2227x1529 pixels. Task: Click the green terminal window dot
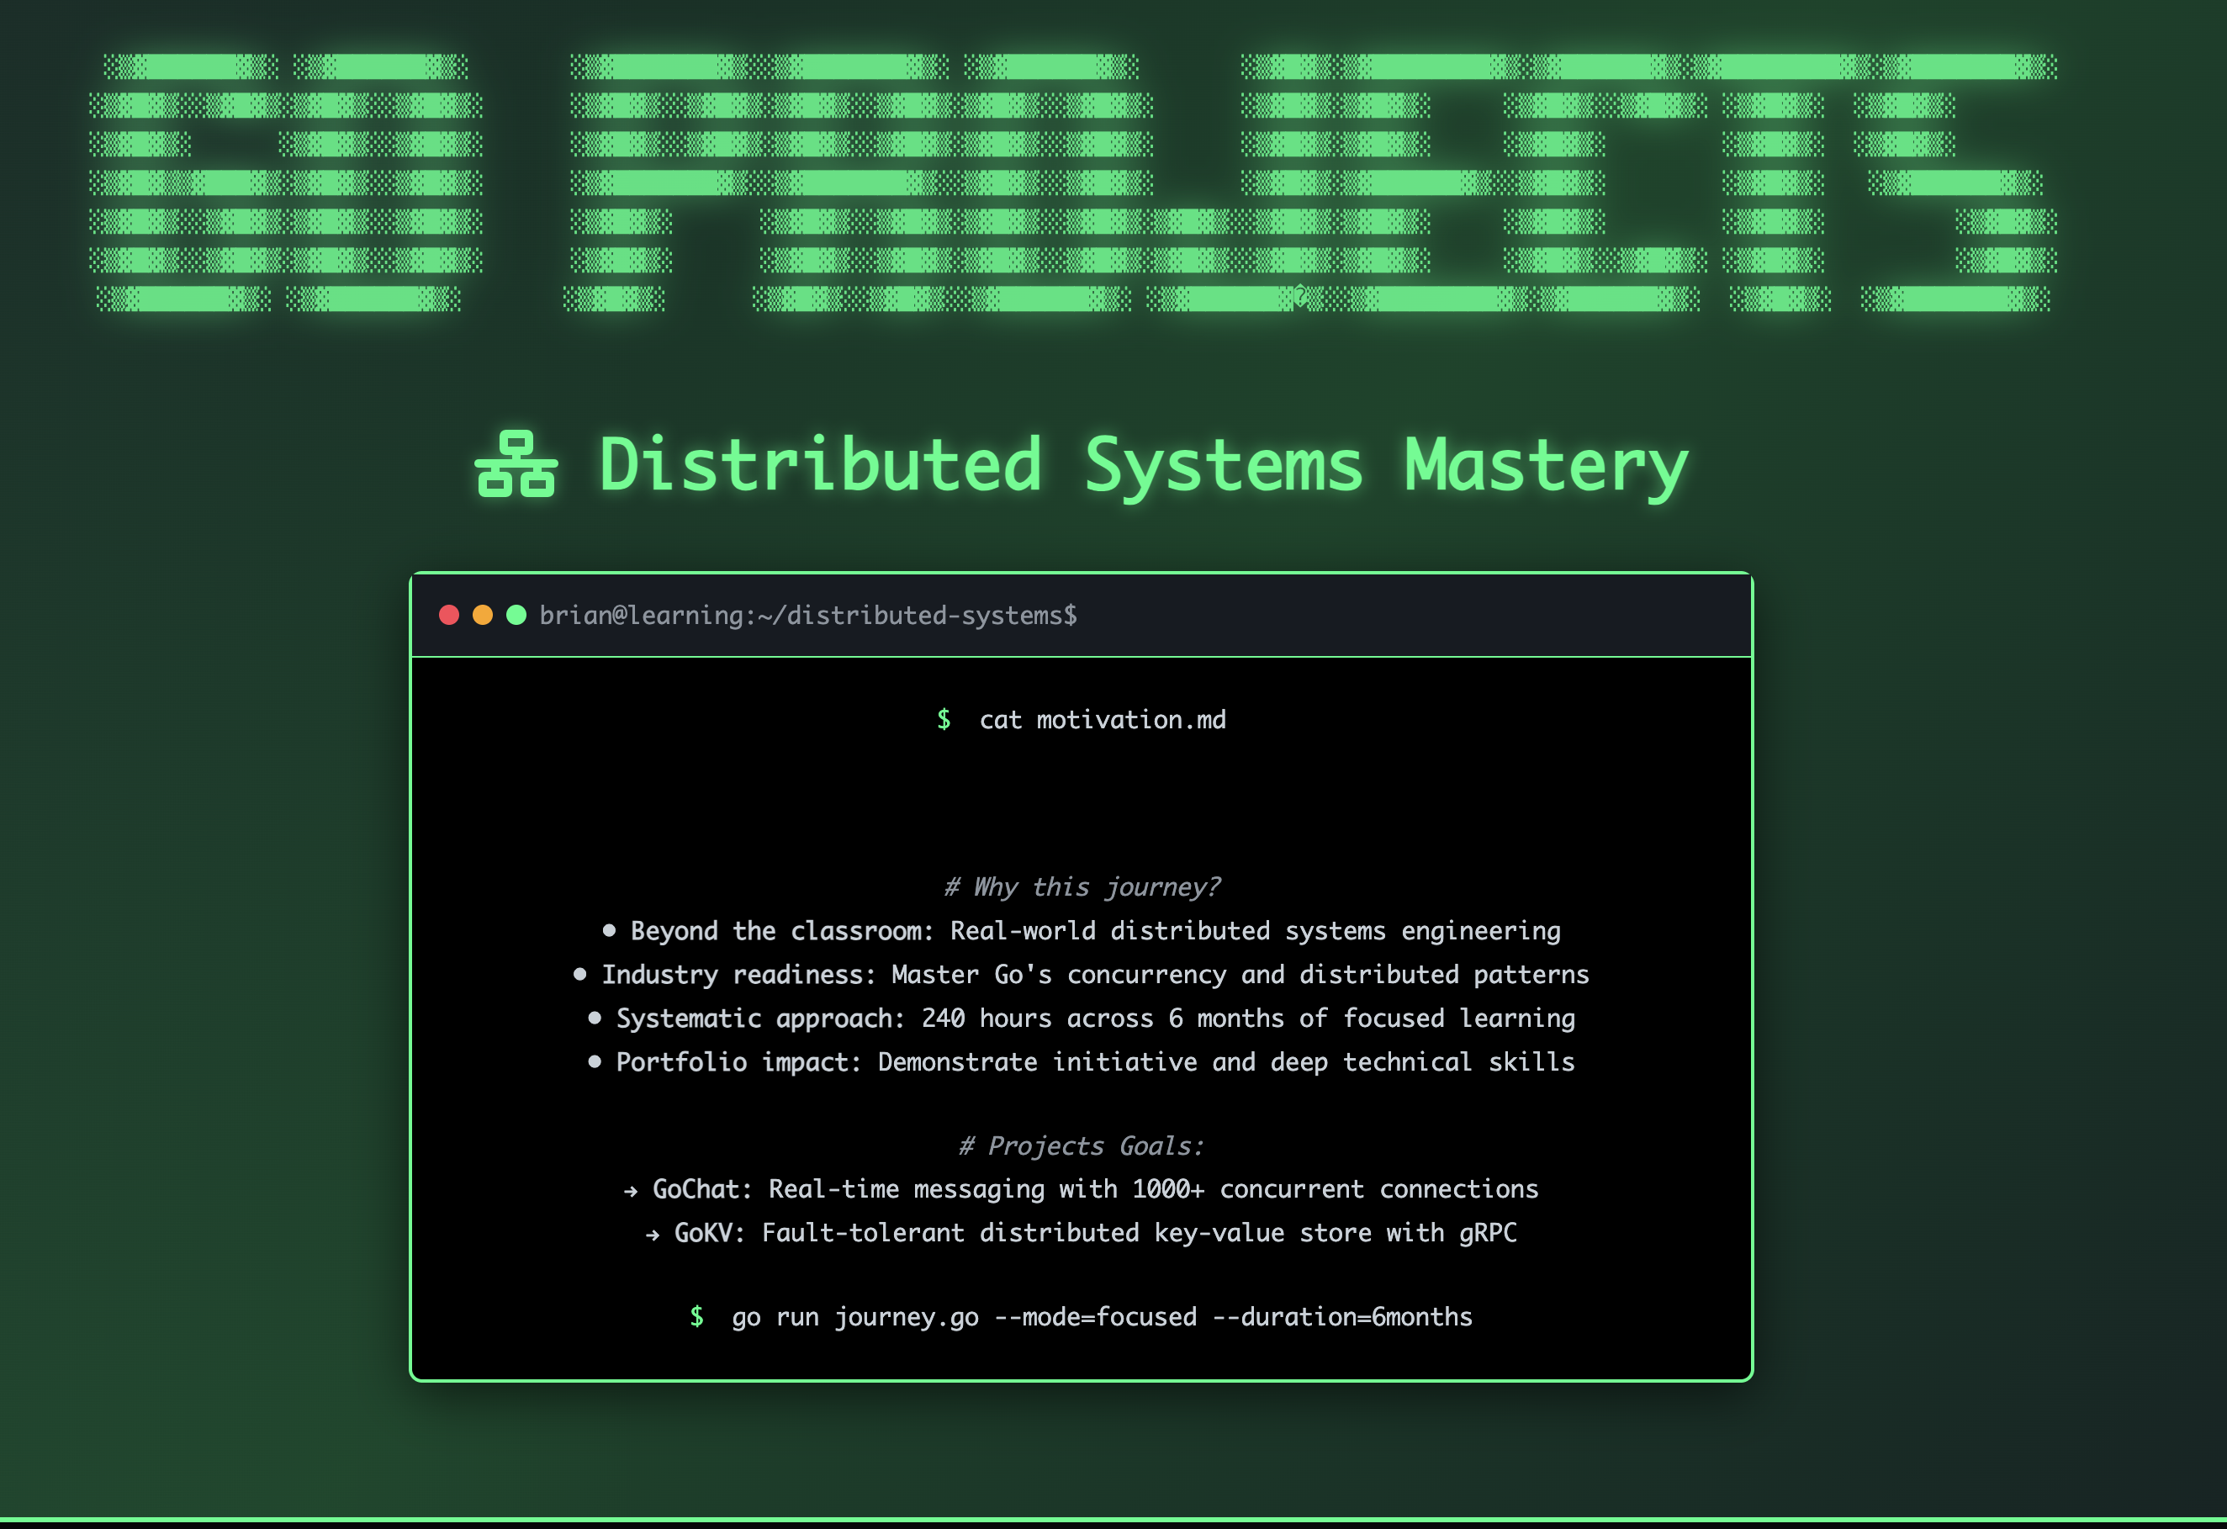(516, 615)
